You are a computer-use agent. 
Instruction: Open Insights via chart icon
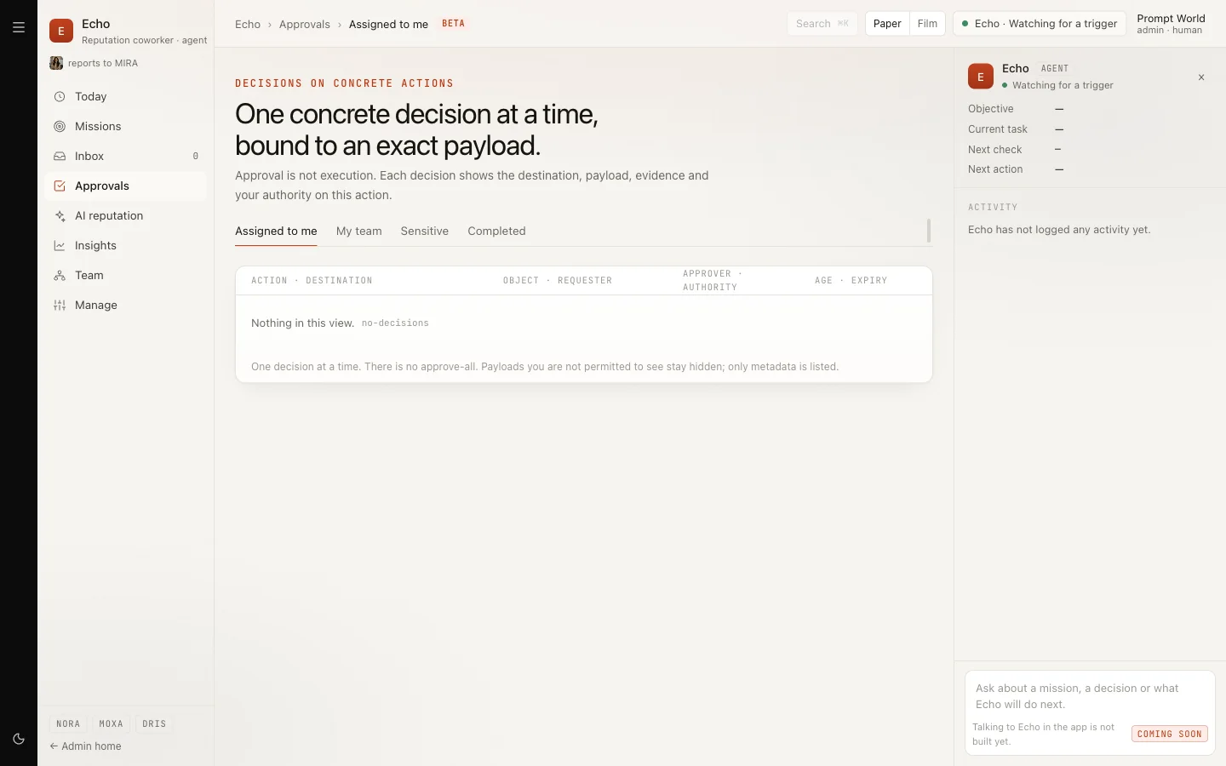coord(60,246)
